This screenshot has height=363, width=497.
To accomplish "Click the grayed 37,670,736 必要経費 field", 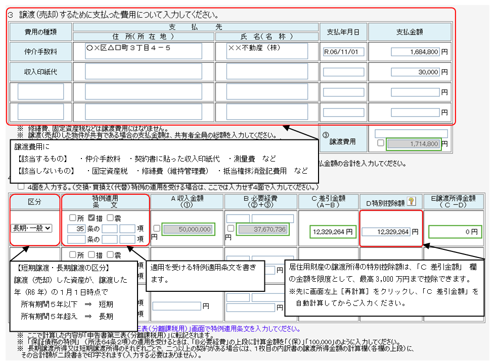I will 263,229.
